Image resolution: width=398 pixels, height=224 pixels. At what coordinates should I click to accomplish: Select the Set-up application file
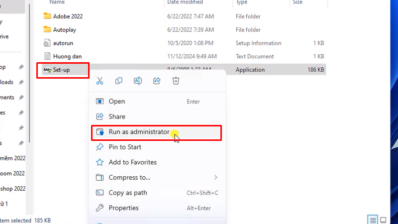(x=61, y=70)
